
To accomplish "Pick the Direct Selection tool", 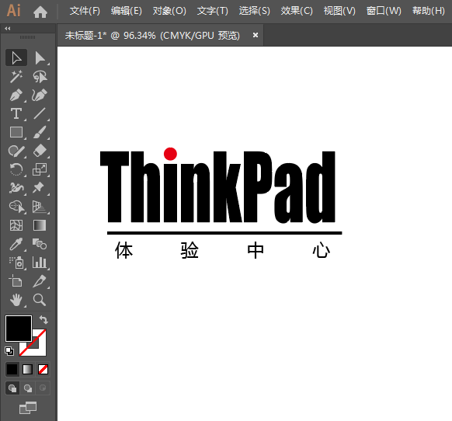I will point(40,58).
